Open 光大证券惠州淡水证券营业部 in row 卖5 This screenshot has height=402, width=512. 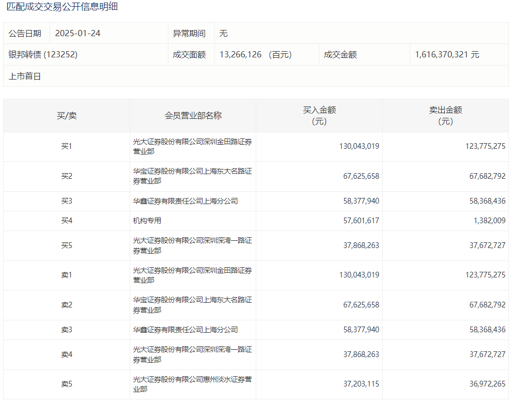point(192,384)
